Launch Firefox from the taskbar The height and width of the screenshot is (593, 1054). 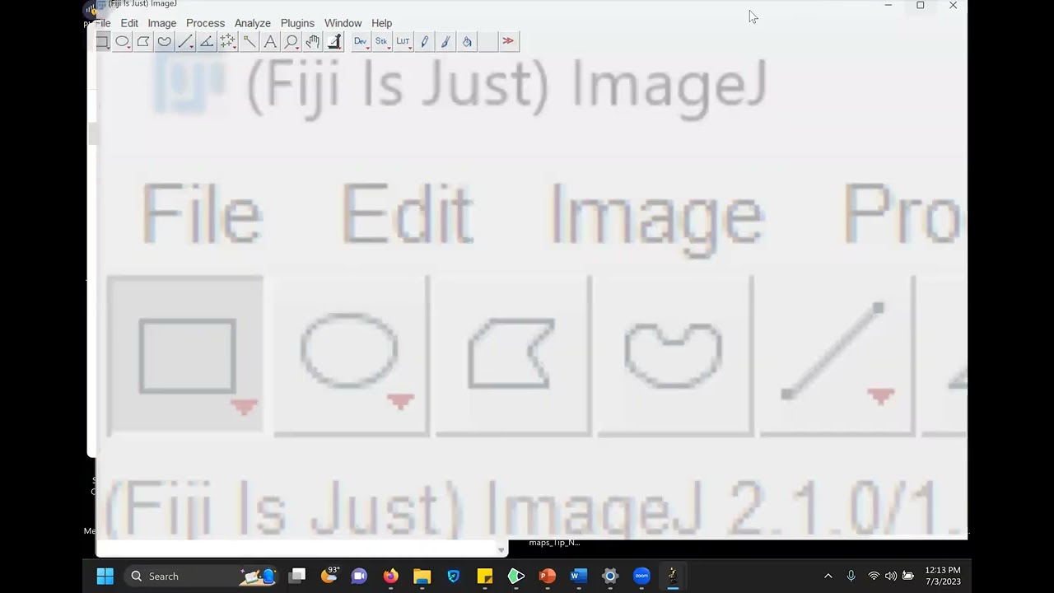tap(390, 576)
